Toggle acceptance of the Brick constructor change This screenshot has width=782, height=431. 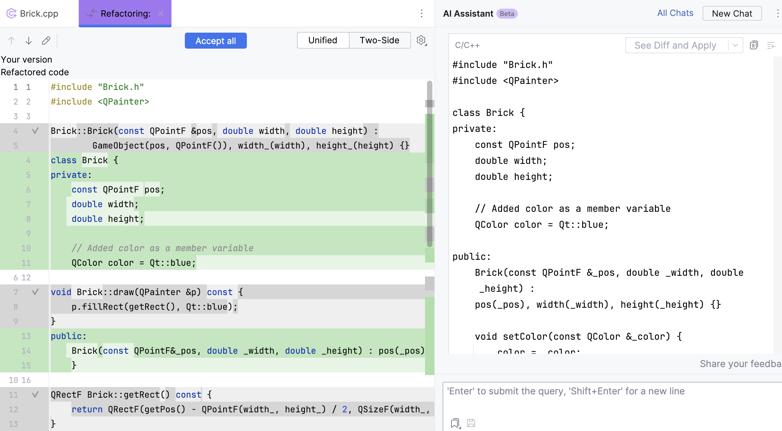pyautogui.click(x=35, y=131)
